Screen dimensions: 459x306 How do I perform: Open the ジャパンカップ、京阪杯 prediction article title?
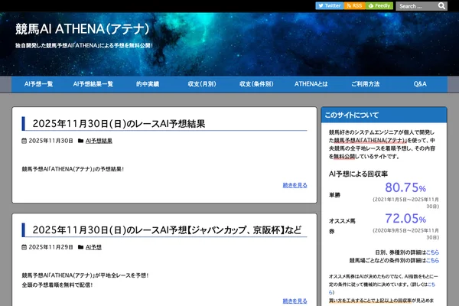(x=167, y=229)
